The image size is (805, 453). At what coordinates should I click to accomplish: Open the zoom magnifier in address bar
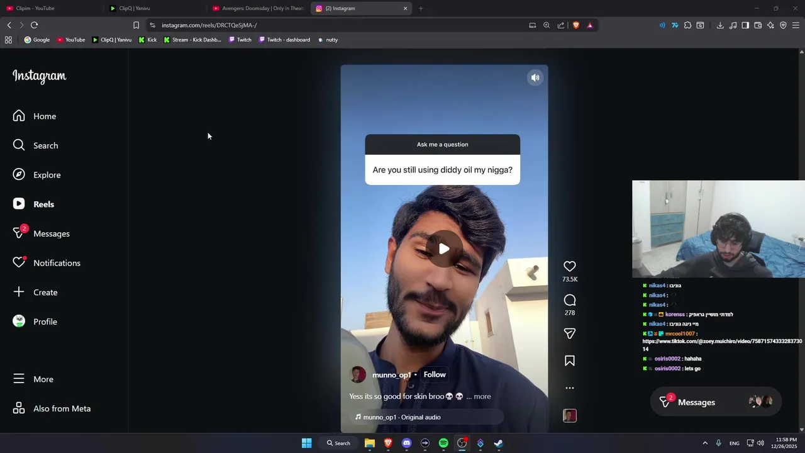pos(547,25)
